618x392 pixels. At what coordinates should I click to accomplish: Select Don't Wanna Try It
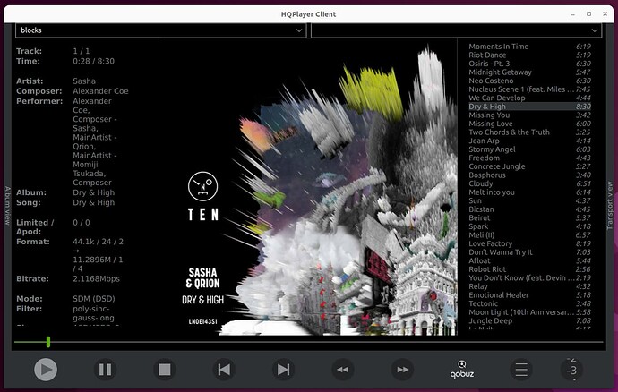pyautogui.click(x=529, y=252)
